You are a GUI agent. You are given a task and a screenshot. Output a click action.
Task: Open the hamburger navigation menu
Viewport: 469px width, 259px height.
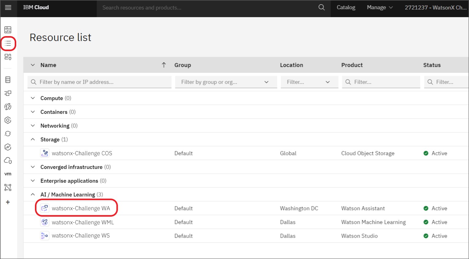[8, 8]
